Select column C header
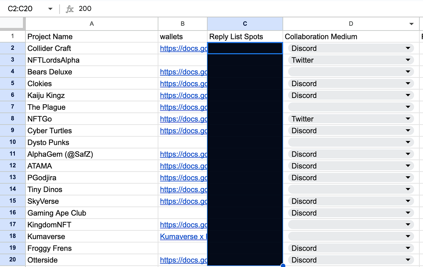The height and width of the screenshot is (267, 423). [245, 24]
